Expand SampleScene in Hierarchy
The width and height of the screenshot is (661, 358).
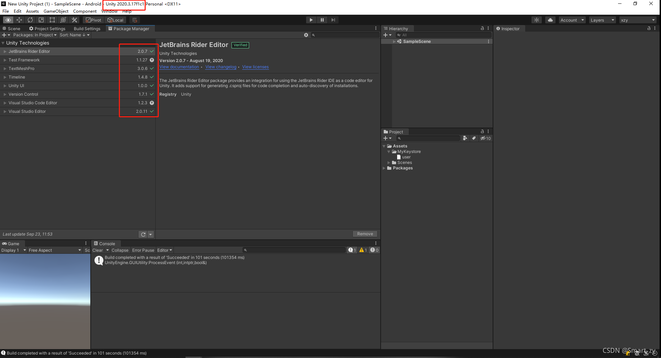pyautogui.click(x=394, y=41)
